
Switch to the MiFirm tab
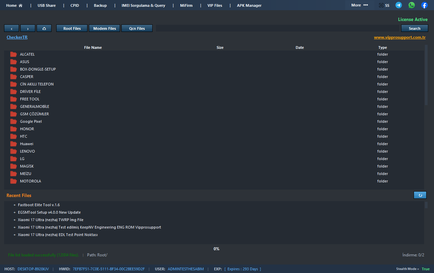186,5
